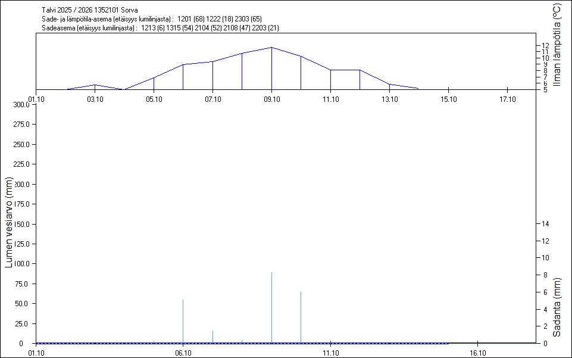Image resolution: width=572 pixels, height=358 pixels.
Task: Select the 100.0 tick on the snow water axis
Action: coord(22,264)
